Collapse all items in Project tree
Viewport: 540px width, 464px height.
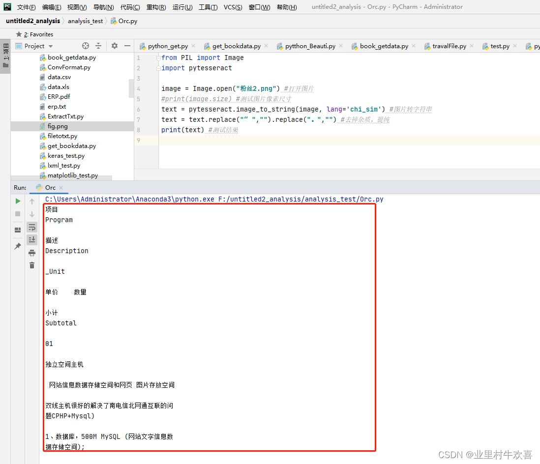(x=98, y=46)
